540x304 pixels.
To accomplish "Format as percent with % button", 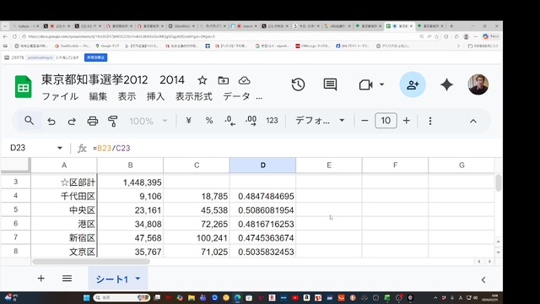I will pos(209,121).
